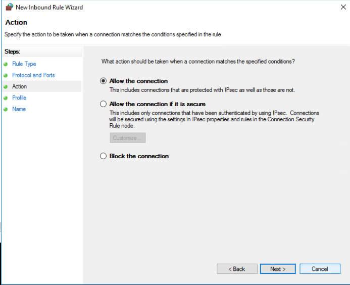
Task: Open the Name step
Action: [19, 109]
